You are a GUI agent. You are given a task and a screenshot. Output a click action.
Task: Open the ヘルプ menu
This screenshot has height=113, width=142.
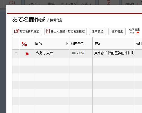click(86, 4)
